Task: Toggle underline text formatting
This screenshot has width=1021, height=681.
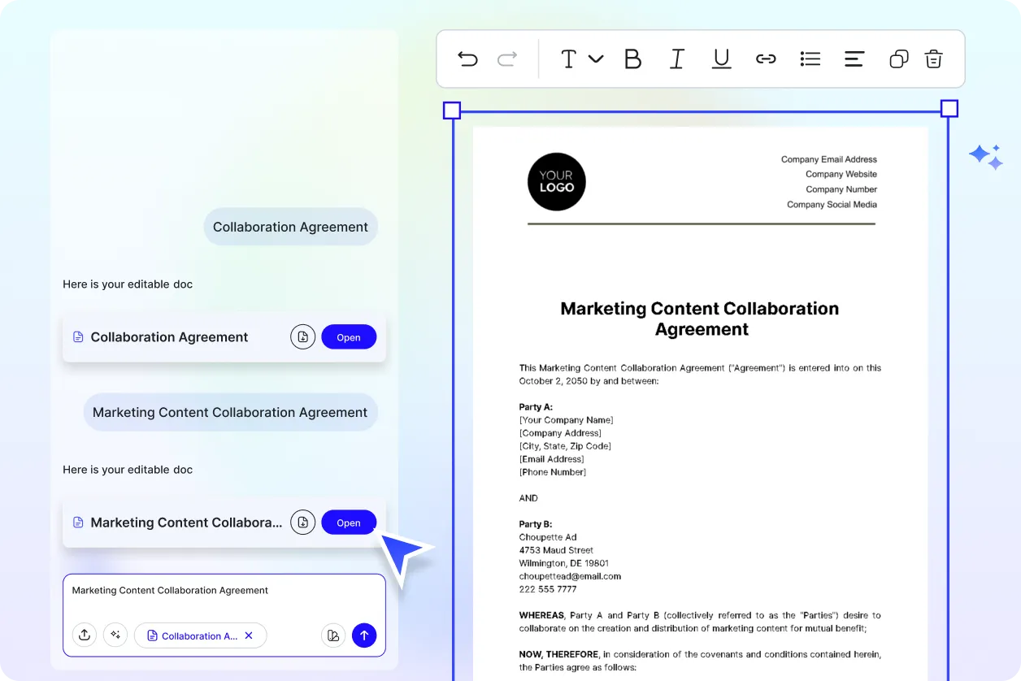Action: coord(721,59)
